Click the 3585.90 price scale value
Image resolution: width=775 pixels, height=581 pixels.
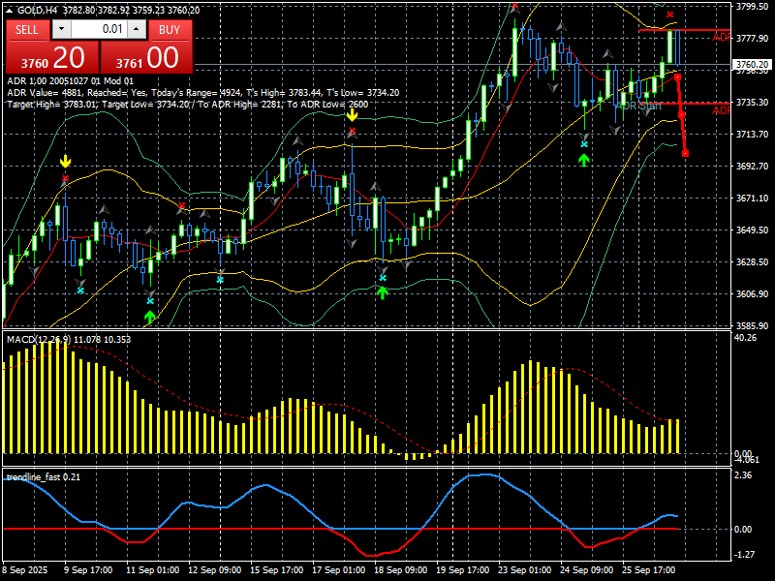click(x=752, y=326)
